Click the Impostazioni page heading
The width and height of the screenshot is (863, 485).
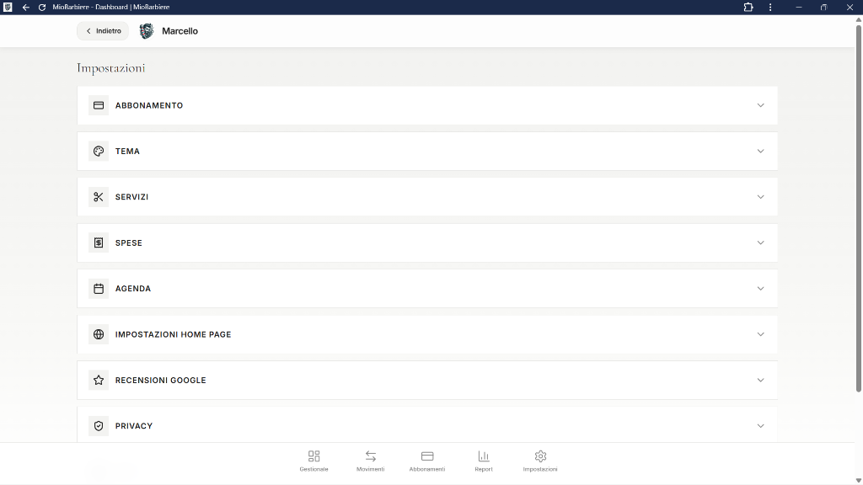point(111,68)
